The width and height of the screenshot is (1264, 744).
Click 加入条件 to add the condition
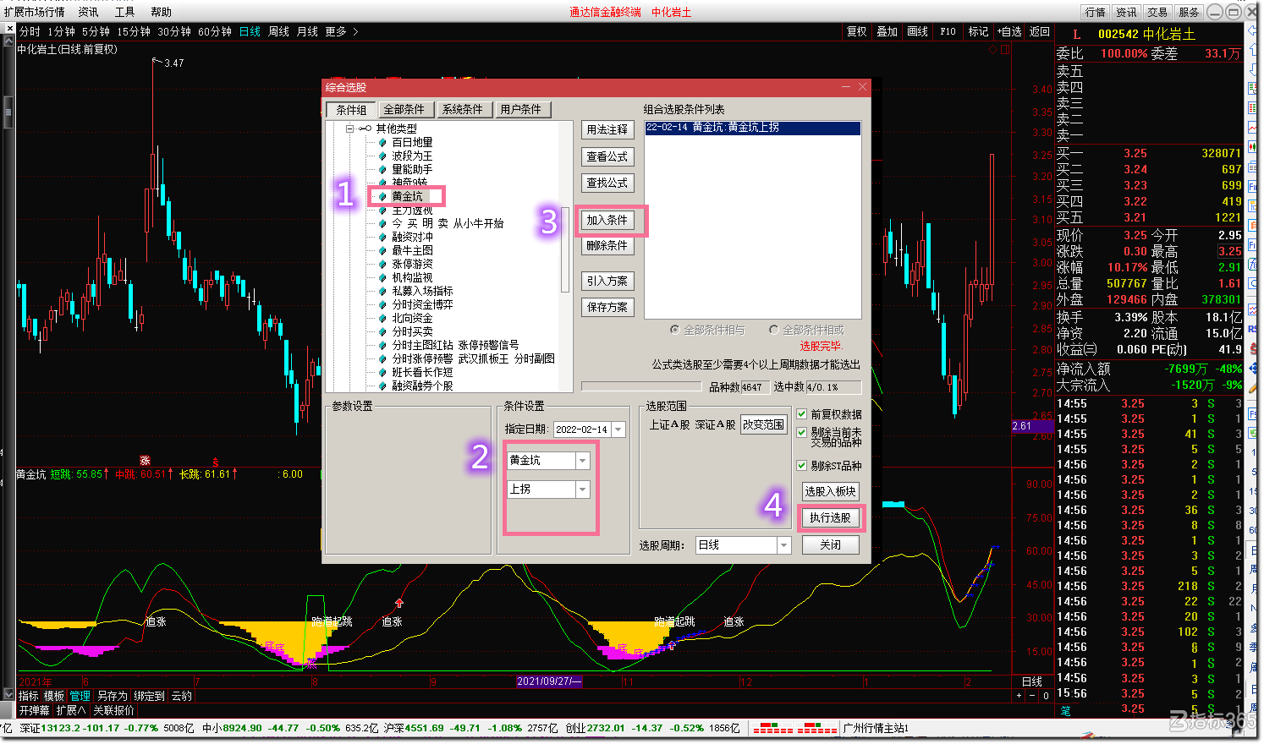point(607,220)
